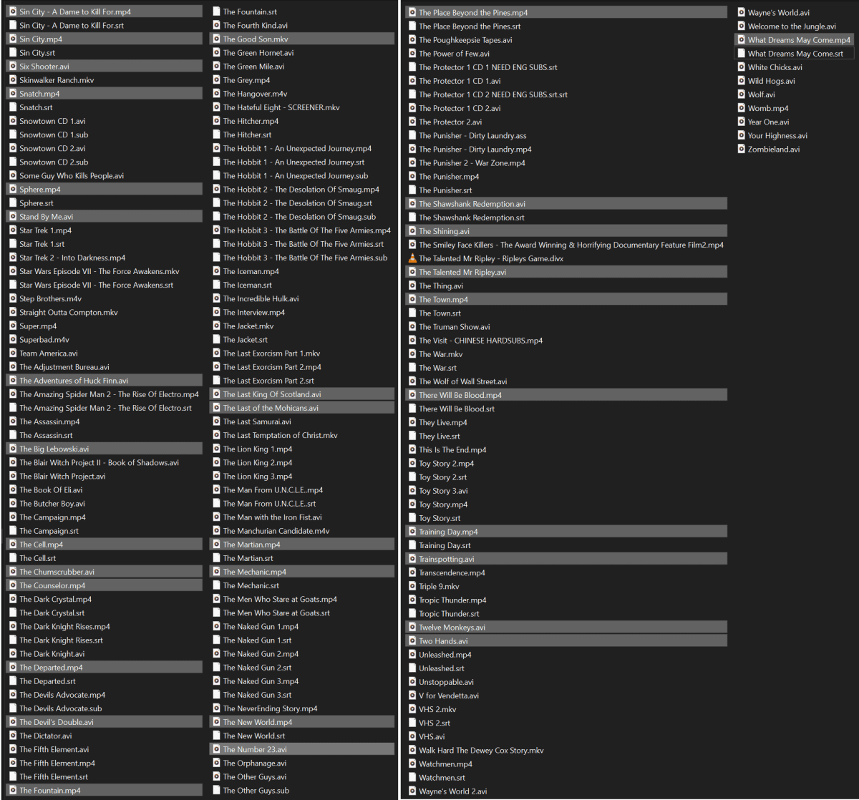Click the icon next to Walk Hard The Dewey Cox Story.mkv
This screenshot has width=859, height=800.
point(412,750)
